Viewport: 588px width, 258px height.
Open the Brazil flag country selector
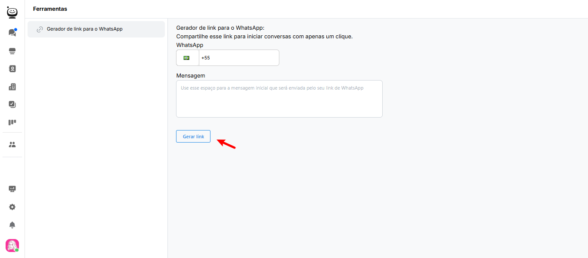click(x=187, y=58)
